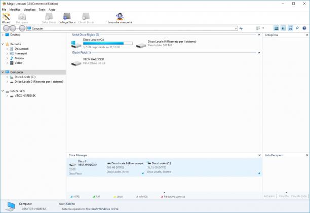This screenshot has height=213, width=310.
Task: Open Disco Locale 0 reserved partition icon
Action: pyautogui.click(x=141, y=45)
